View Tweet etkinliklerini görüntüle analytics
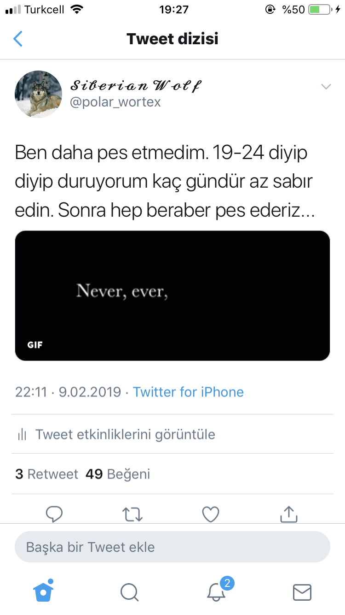The width and height of the screenshot is (345, 615). pos(125,434)
